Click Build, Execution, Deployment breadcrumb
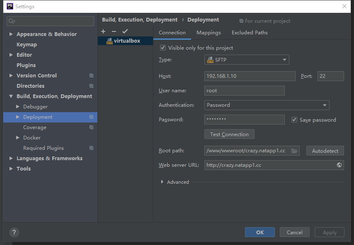Screen dimensions: 354x245 (140, 20)
